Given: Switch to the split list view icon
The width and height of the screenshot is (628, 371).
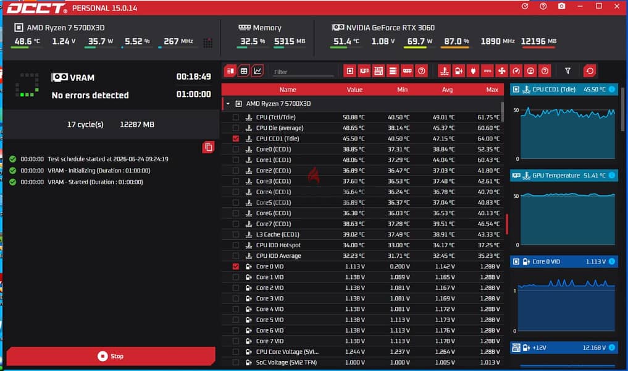Looking at the screenshot, I should (230, 71).
